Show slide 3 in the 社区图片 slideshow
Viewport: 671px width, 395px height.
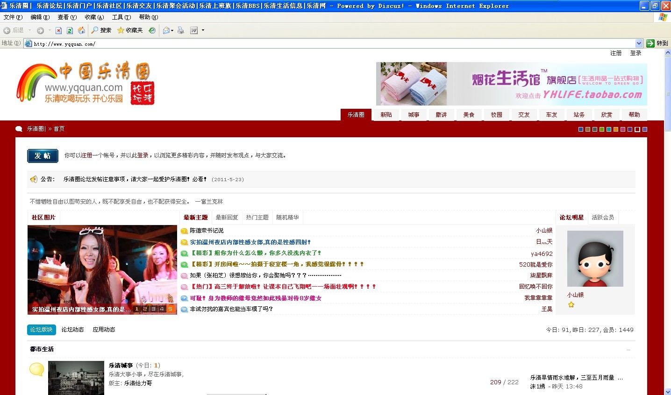[153, 309]
